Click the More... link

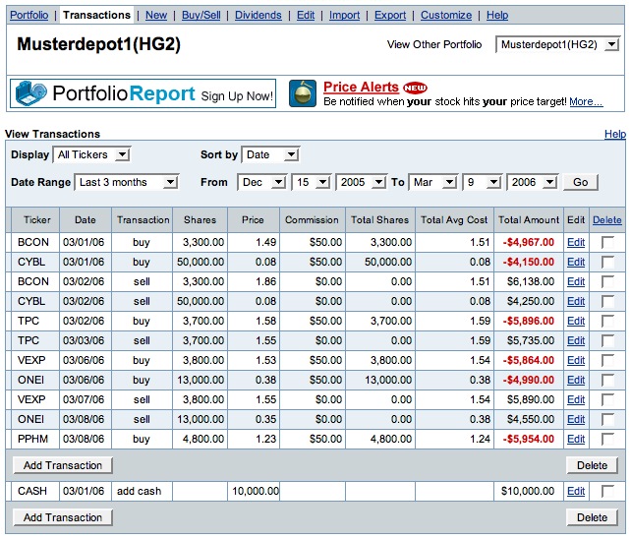tap(586, 101)
